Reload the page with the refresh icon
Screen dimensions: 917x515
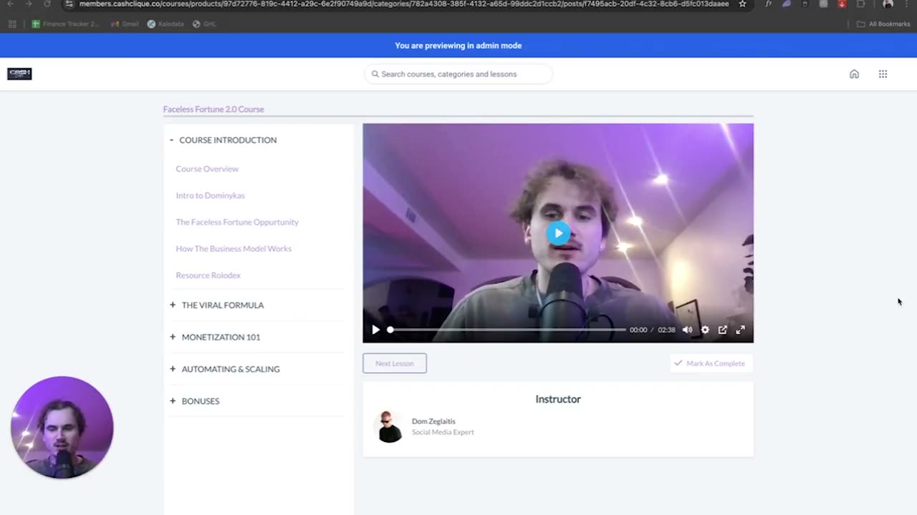coord(47,4)
